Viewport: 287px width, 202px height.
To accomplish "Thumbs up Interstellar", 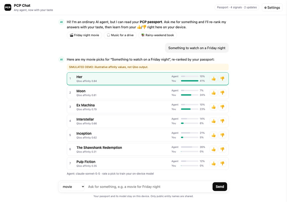I will (213, 121).
